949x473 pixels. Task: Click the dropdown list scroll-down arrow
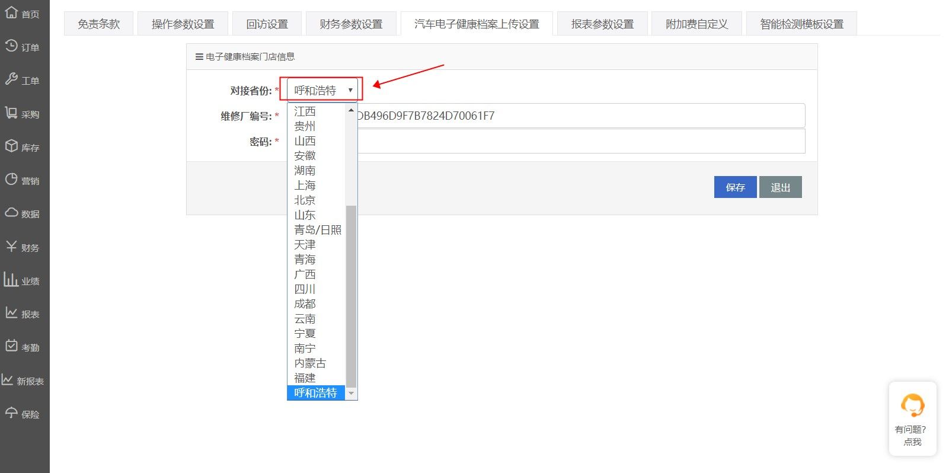click(351, 394)
